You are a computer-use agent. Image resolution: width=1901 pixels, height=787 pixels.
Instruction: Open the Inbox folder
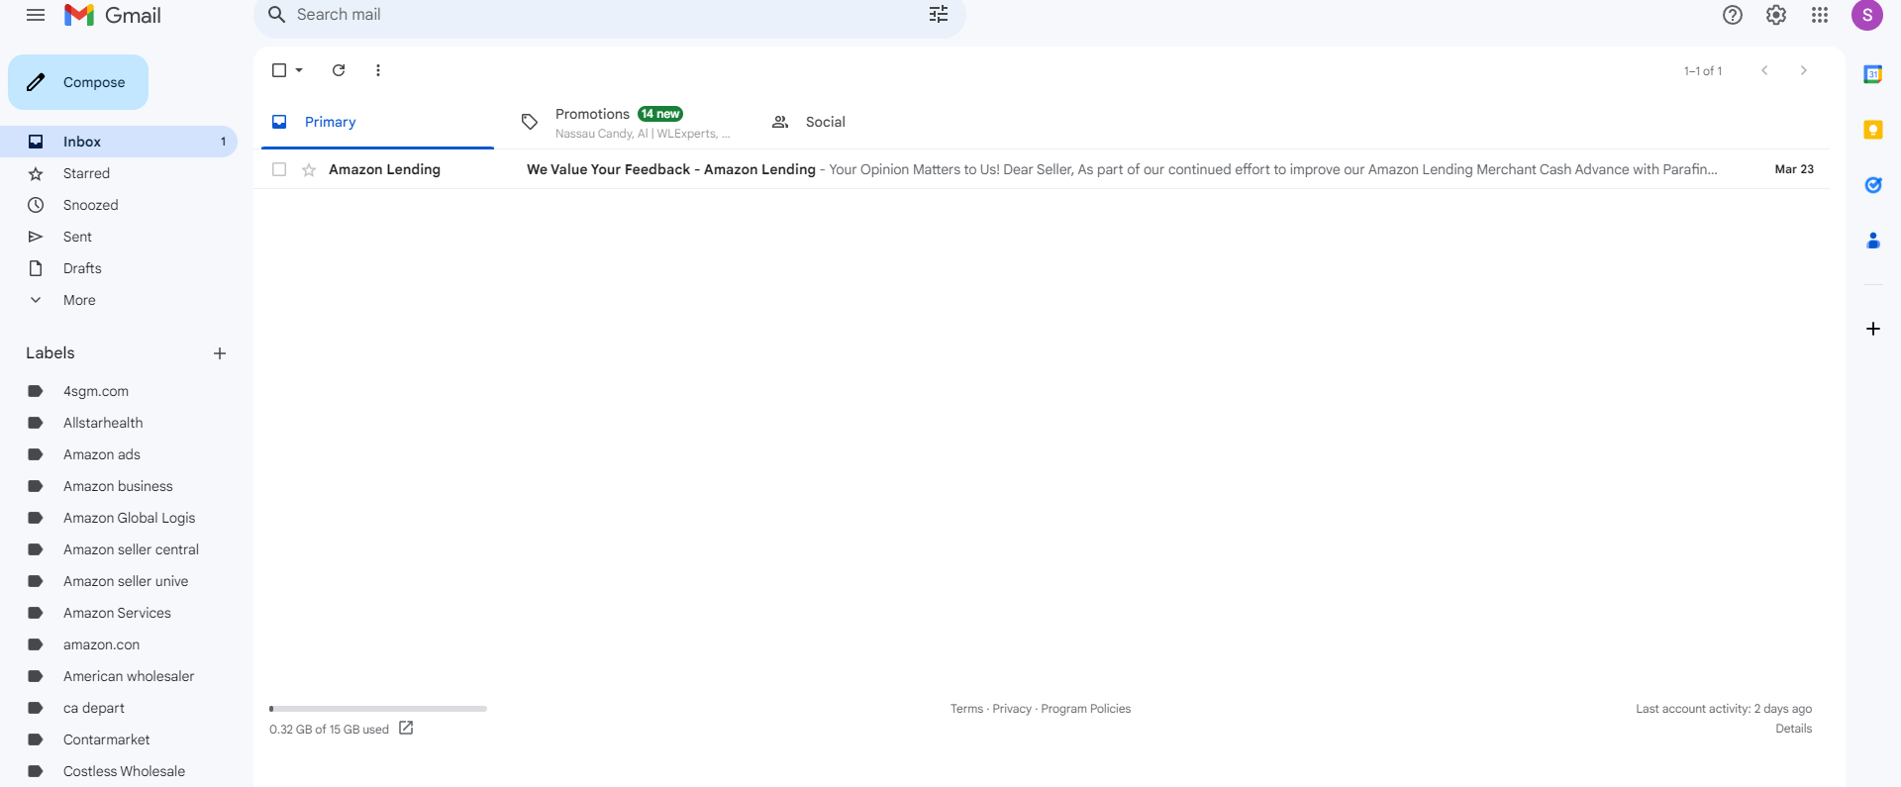[x=119, y=142]
